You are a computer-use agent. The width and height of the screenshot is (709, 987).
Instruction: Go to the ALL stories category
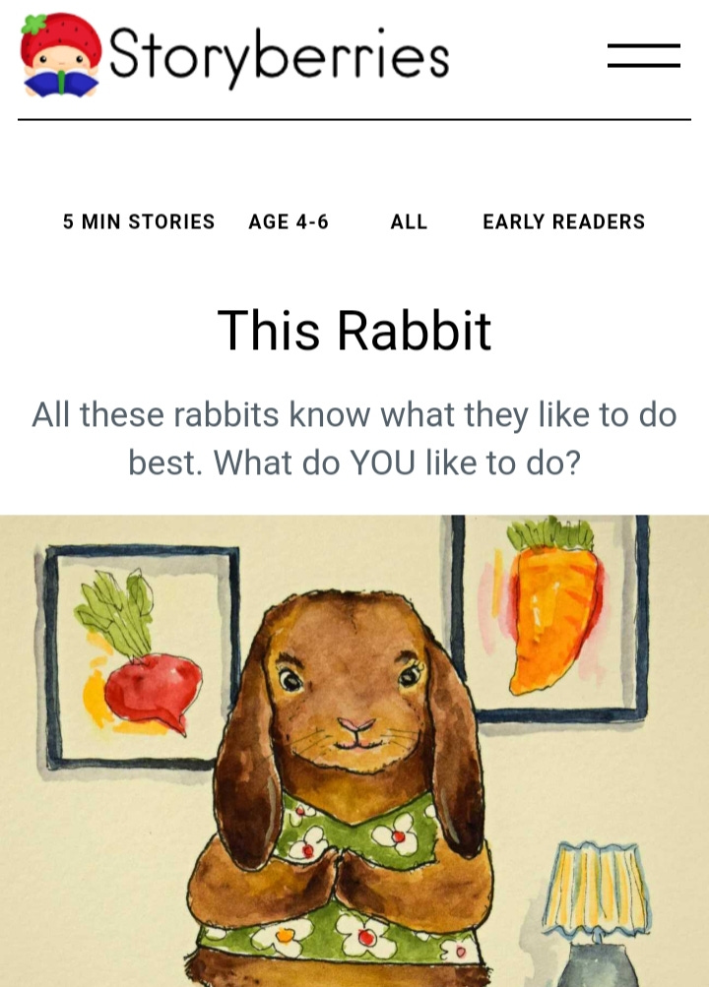[x=409, y=221]
